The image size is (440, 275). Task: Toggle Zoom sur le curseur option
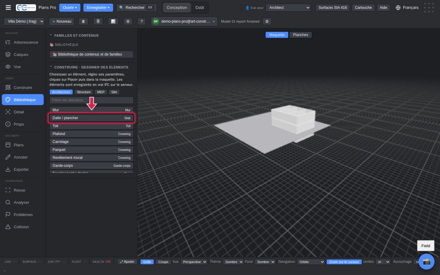344,262
